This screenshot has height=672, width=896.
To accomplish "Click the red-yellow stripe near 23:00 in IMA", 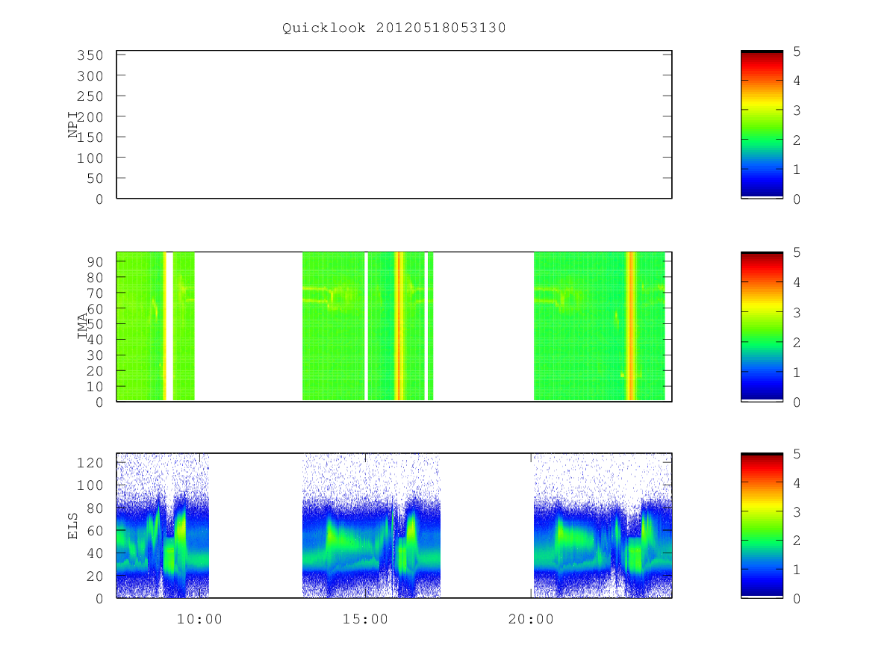I will pyautogui.click(x=631, y=326).
